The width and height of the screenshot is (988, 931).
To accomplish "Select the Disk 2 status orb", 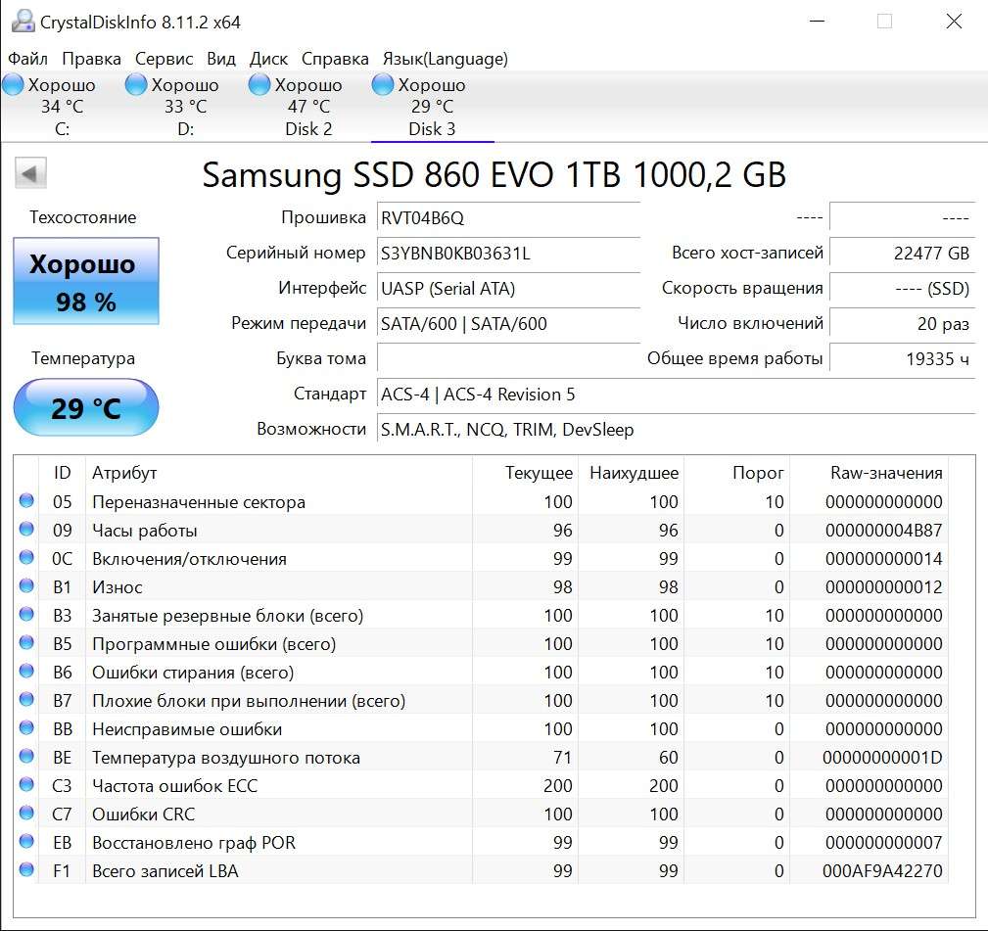I will point(259,84).
